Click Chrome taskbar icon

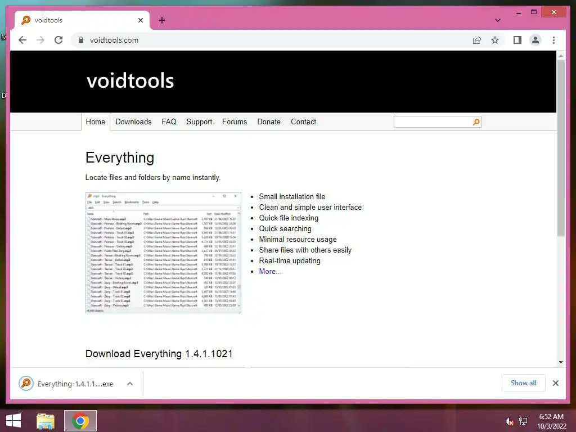point(80,421)
